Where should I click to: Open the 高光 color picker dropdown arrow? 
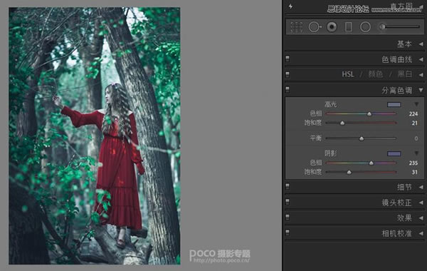416,104
